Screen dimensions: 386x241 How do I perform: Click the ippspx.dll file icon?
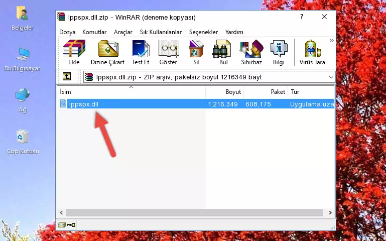click(x=63, y=103)
